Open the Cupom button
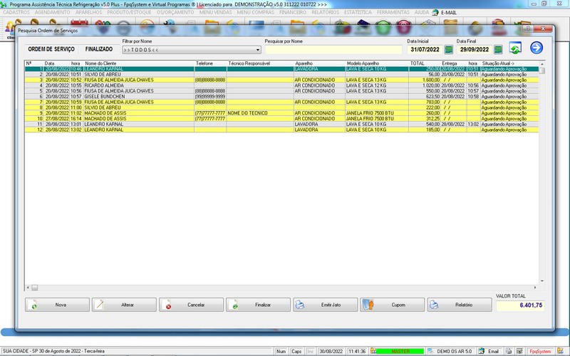This screenshot has width=570, height=356. (392, 305)
